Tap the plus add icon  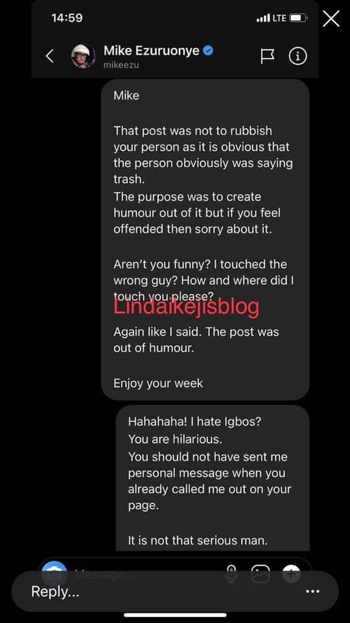291,574
